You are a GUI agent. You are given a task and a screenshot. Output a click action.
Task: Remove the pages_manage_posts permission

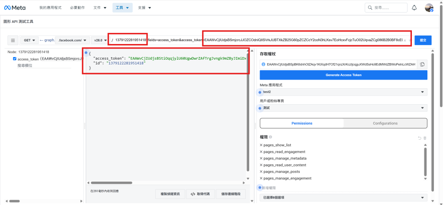(x=261, y=172)
